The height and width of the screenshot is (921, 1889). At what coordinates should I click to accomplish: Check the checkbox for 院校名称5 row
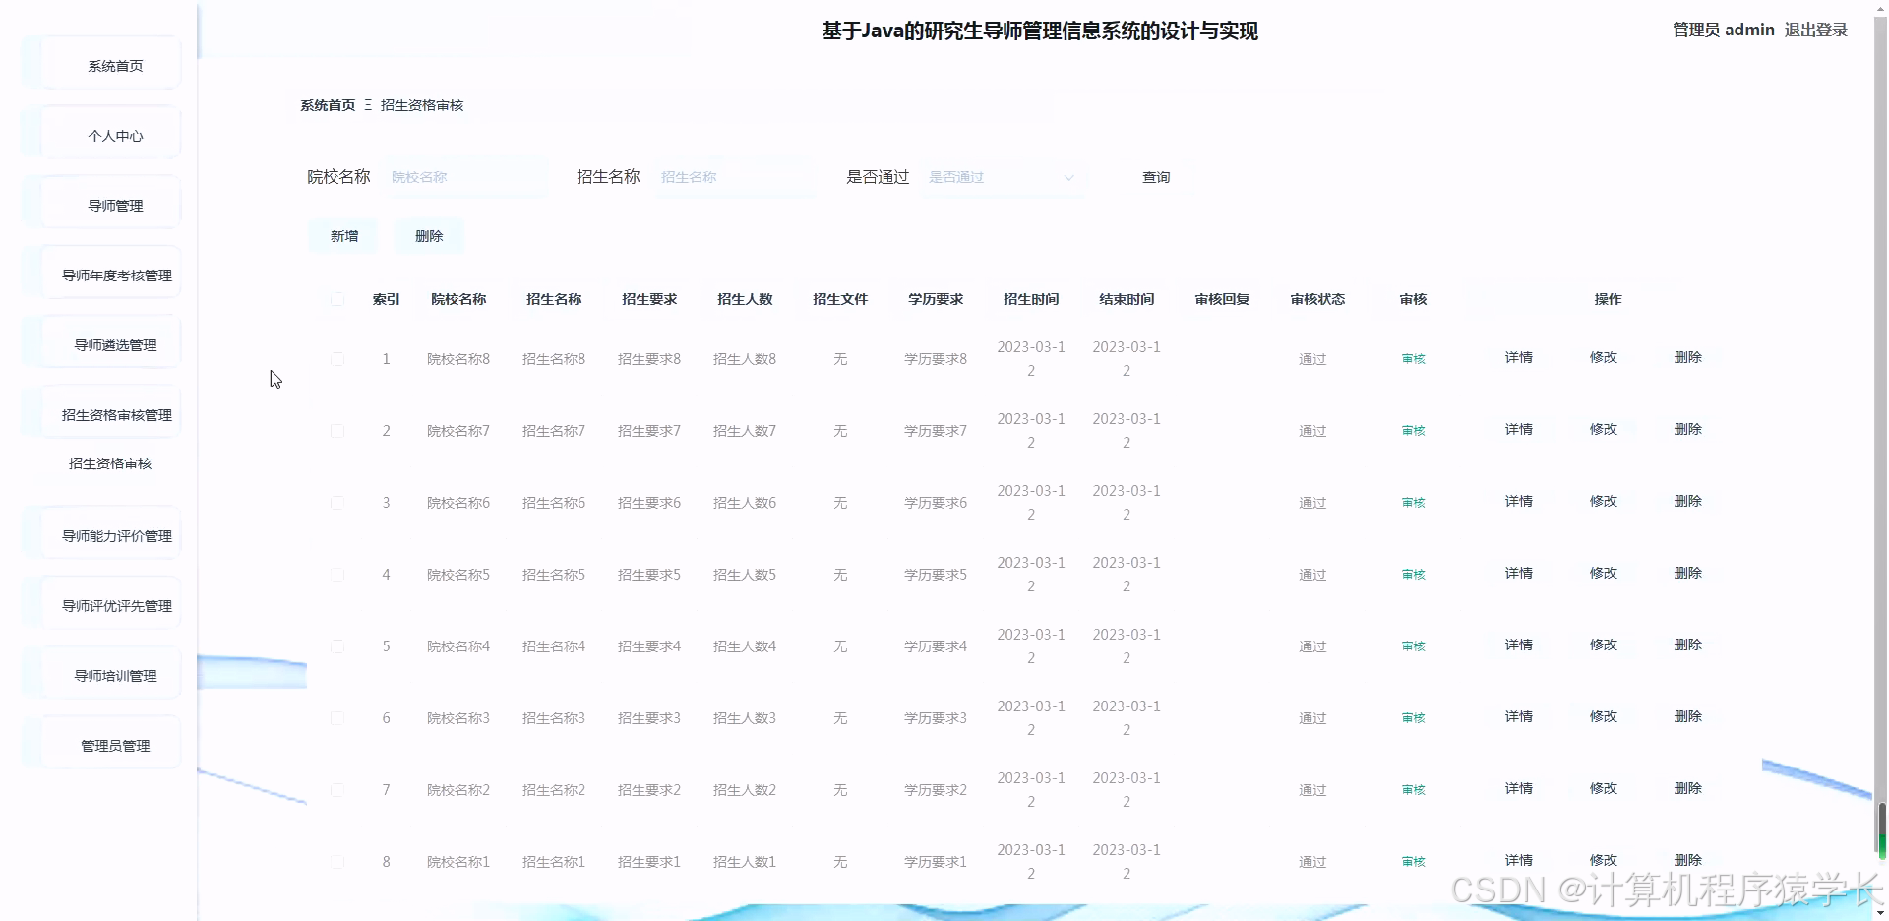(337, 575)
